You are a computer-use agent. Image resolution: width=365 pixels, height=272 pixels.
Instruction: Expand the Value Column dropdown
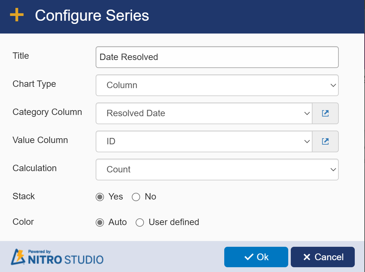[204, 141]
